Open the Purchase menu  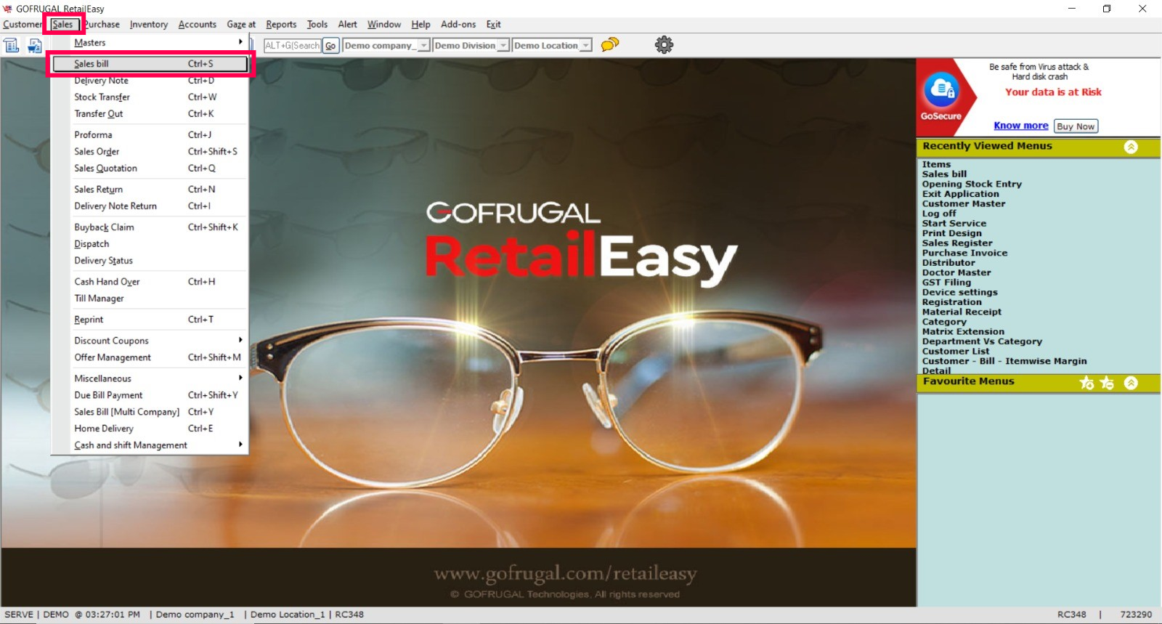(x=102, y=24)
